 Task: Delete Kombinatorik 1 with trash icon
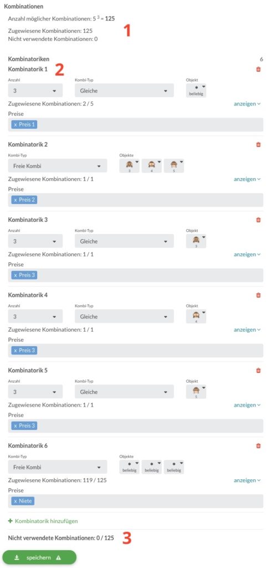coord(258,69)
